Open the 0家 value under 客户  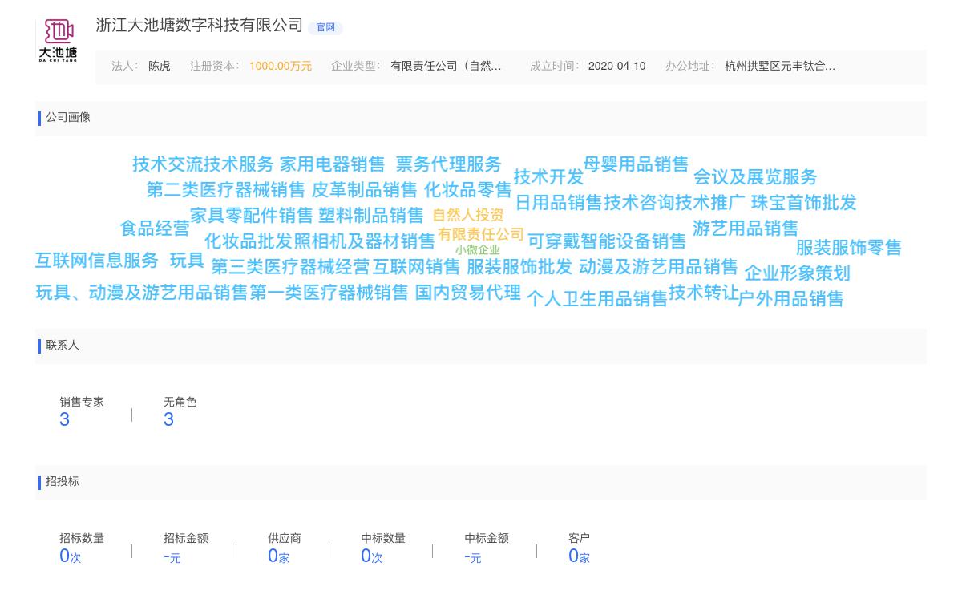pyautogui.click(x=580, y=556)
